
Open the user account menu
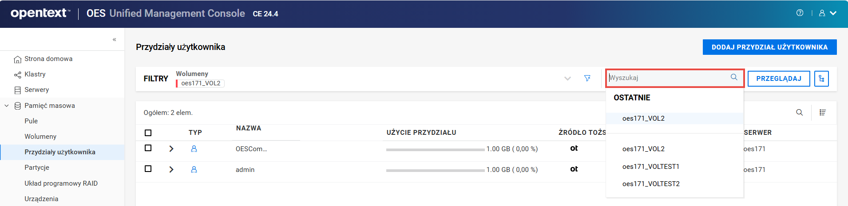828,13
